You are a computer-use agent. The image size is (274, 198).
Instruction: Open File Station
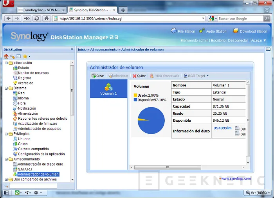pyautogui.click(x=183, y=31)
